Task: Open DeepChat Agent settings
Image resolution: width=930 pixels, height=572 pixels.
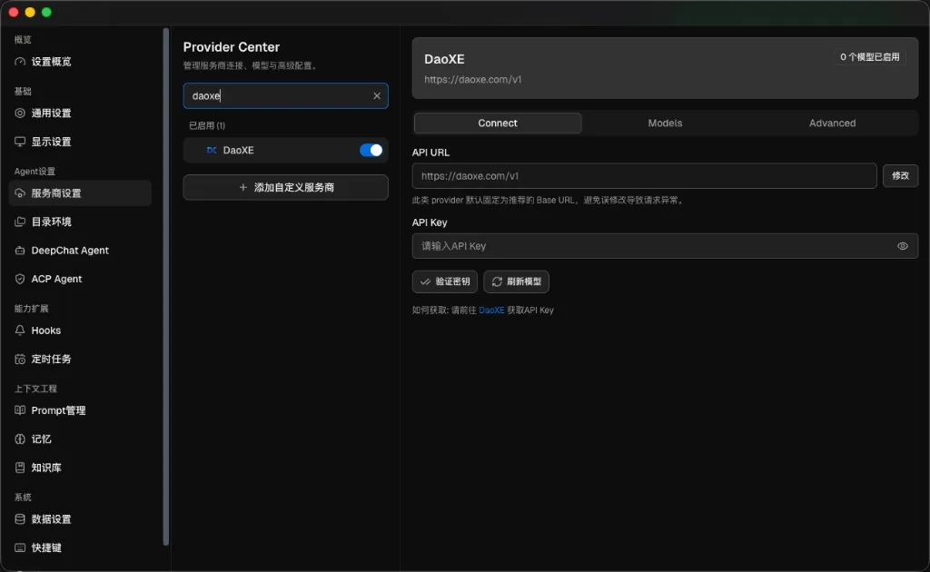Action: click(80, 251)
